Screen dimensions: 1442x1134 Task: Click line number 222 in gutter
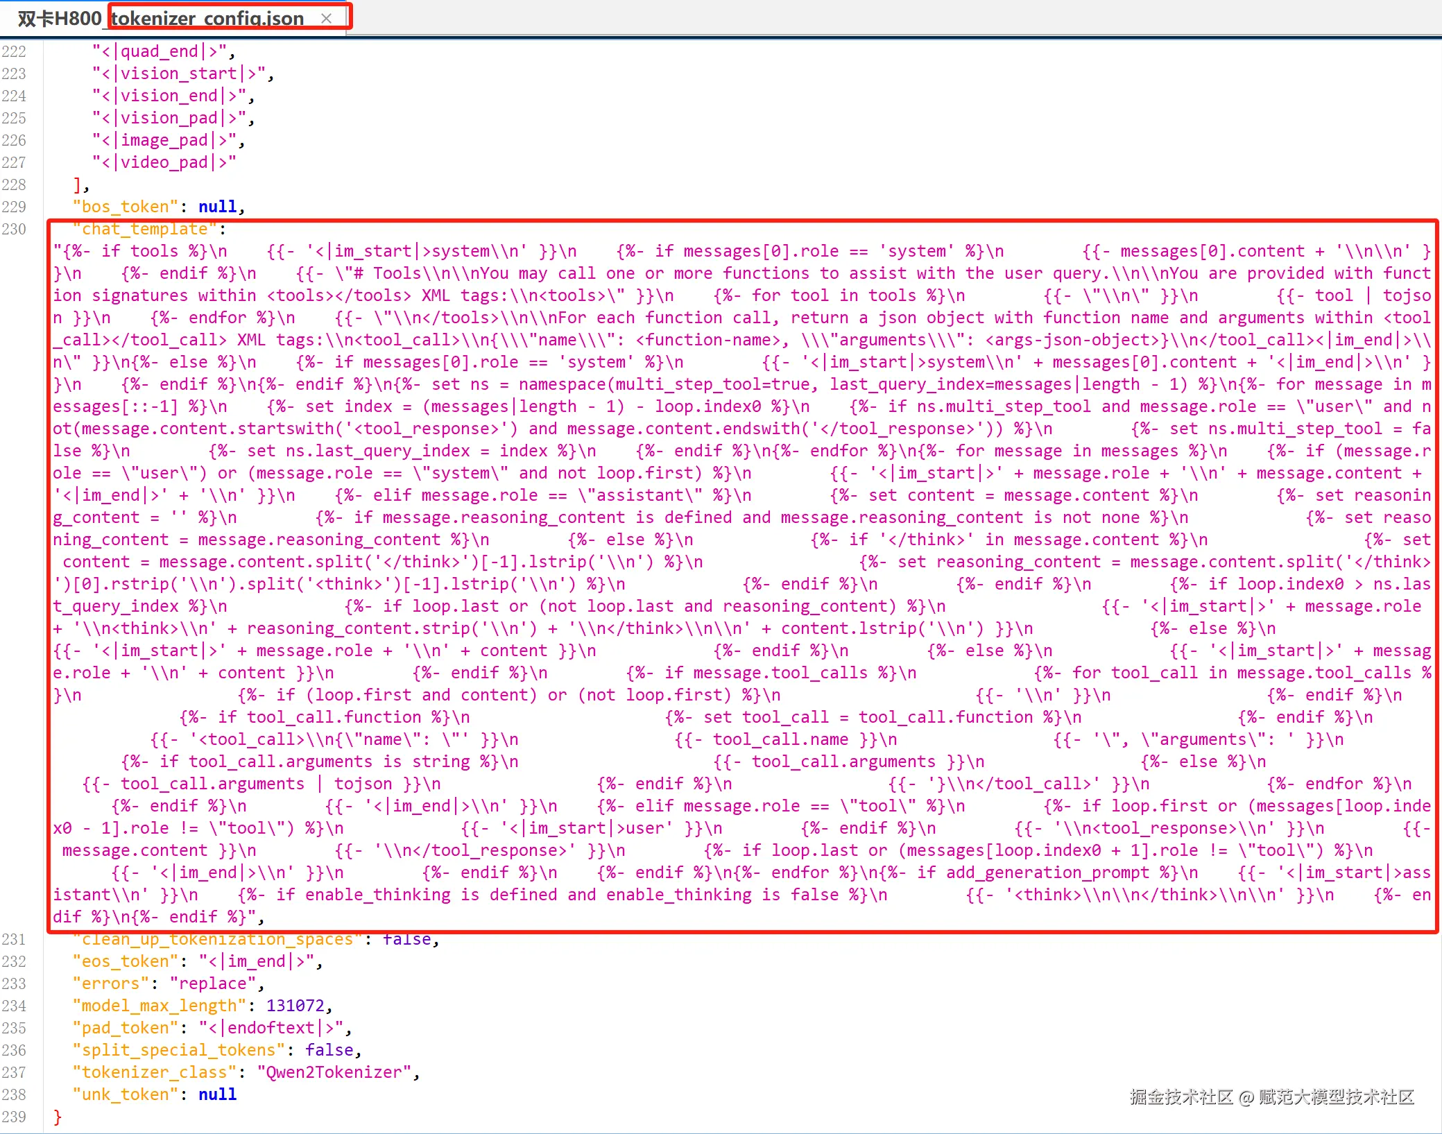(14, 51)
